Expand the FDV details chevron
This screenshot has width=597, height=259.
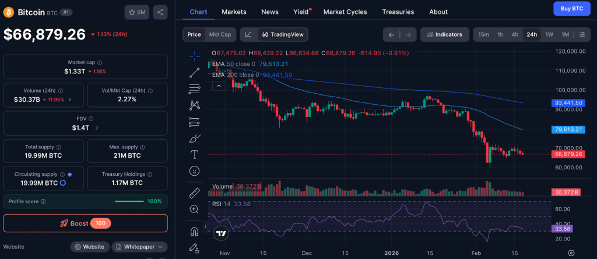97,127
